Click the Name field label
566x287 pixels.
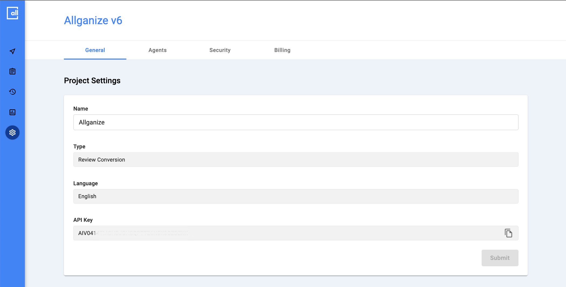tap(81, 109)
